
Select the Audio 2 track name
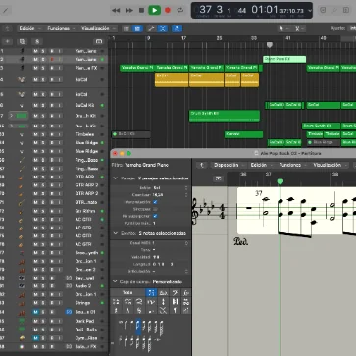[x=83, y=286]
